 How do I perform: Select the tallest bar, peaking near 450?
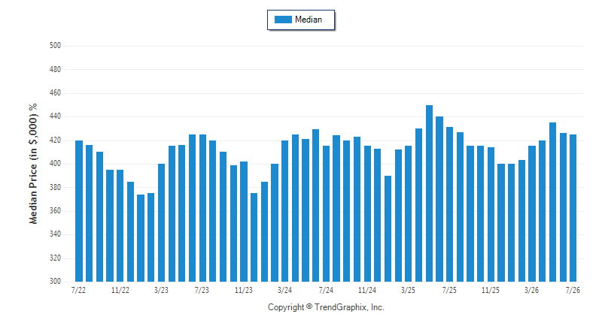click(429, 194)
